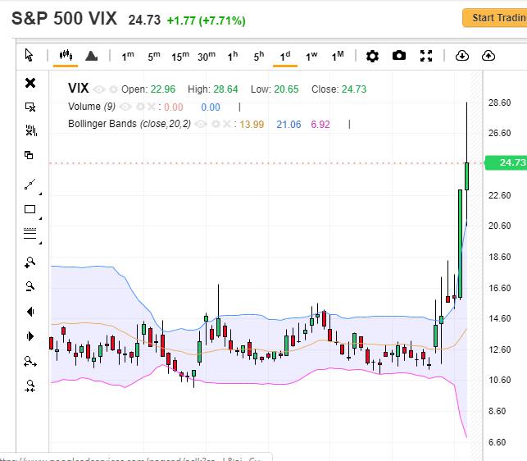Open Volume indicator gear settings
This screenshot has height=461, width=527.
click(x=140, y=107)
